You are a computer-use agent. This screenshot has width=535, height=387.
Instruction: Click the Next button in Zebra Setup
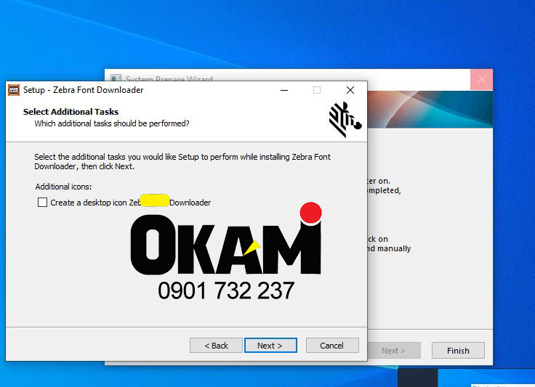click(x=270, y=346)
